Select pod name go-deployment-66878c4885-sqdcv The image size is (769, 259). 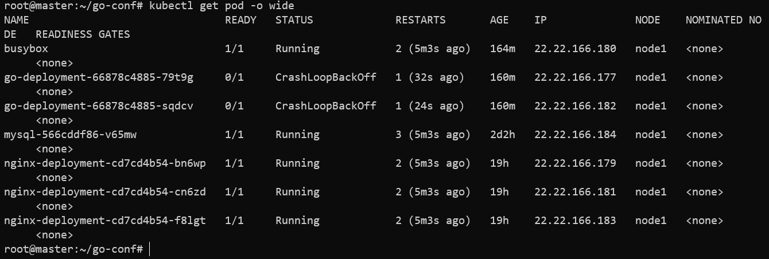point(99,106)
